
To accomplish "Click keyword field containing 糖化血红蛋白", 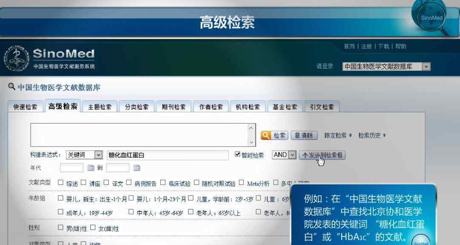I will tap(167, 155).
